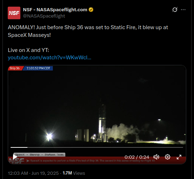Open the three-dot more options menu

tap(183, 9)
